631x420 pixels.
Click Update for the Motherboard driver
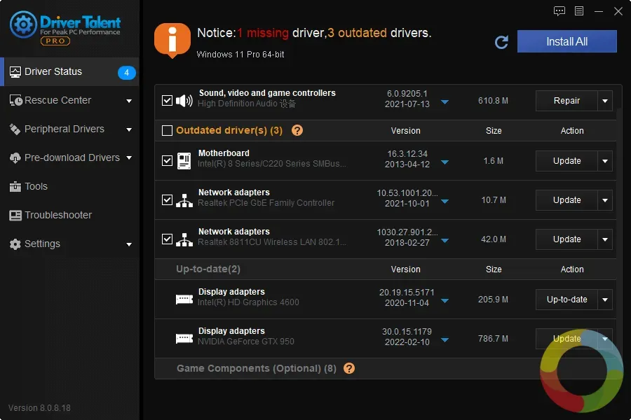point(566,161)
